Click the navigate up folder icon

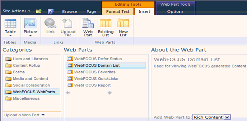point(38,11)
